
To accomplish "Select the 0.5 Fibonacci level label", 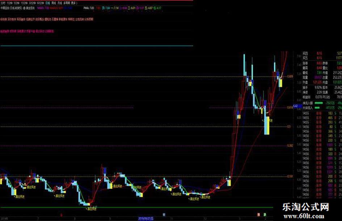I will 289,127.
